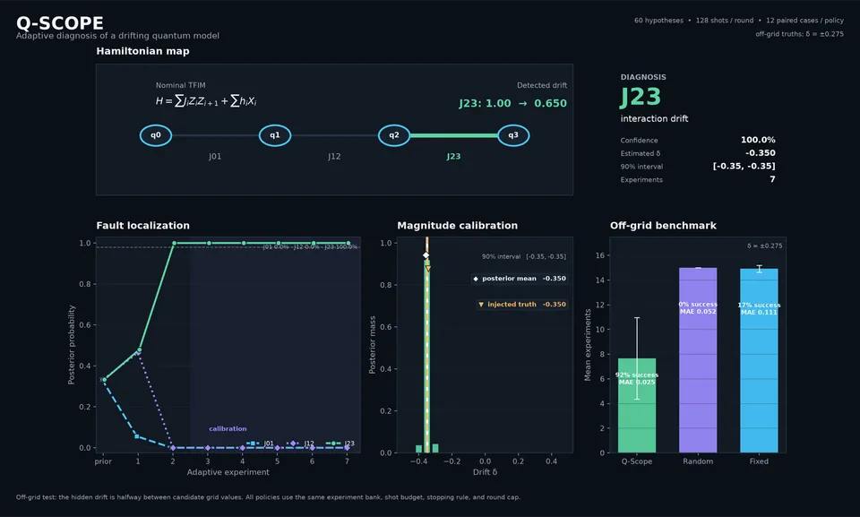Click the "Off-grid benchmark" heading

[x=663, y=226]
